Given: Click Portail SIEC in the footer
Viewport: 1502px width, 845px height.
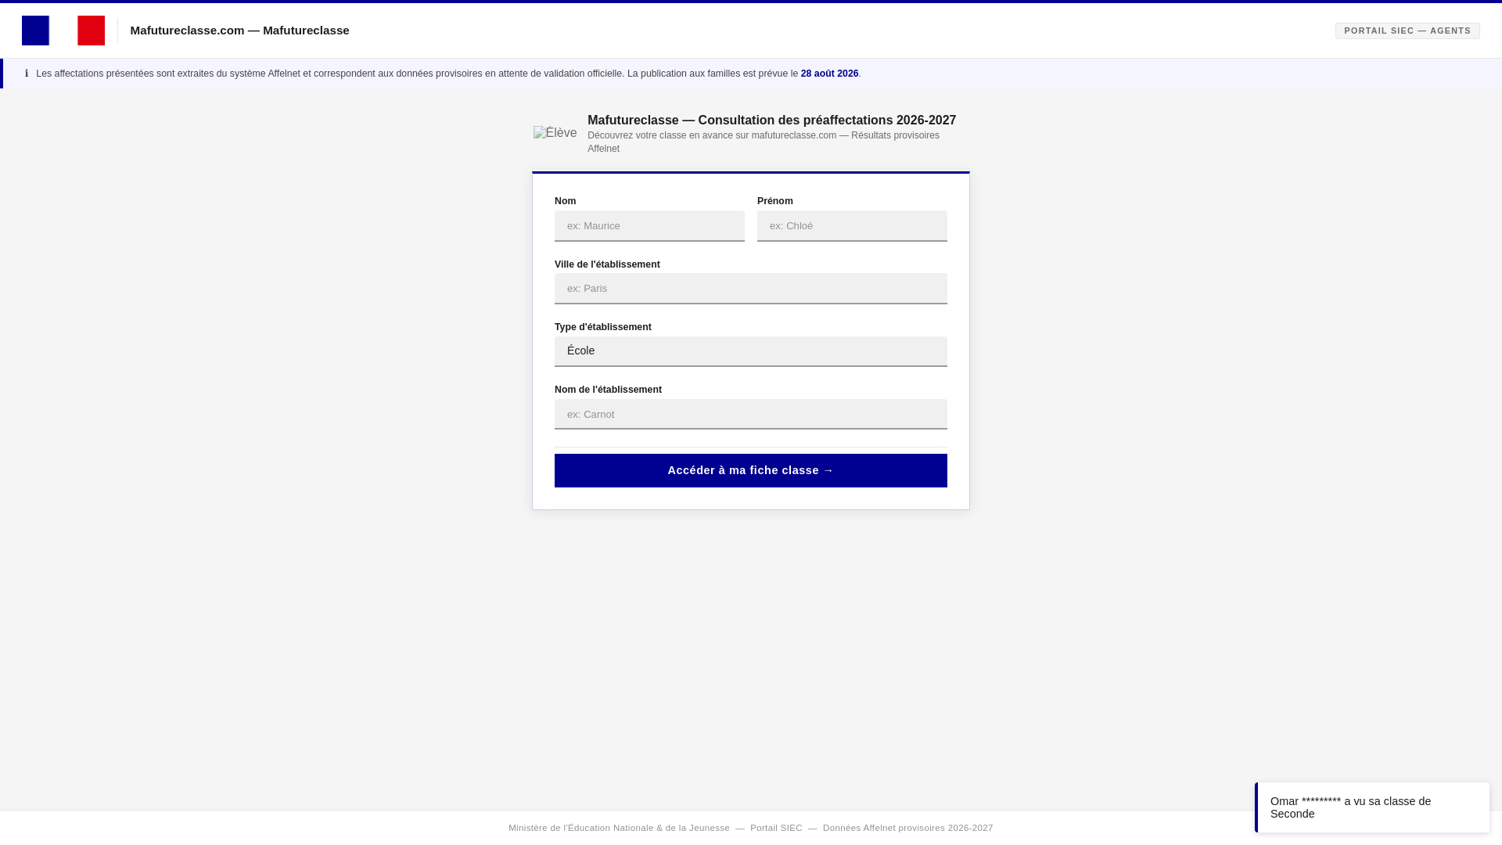Looking at the screenshot, I should [x=776, y=828].
